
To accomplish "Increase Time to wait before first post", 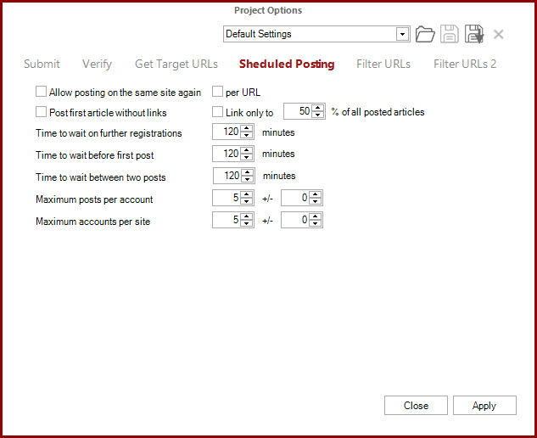I will coord(247,150).
